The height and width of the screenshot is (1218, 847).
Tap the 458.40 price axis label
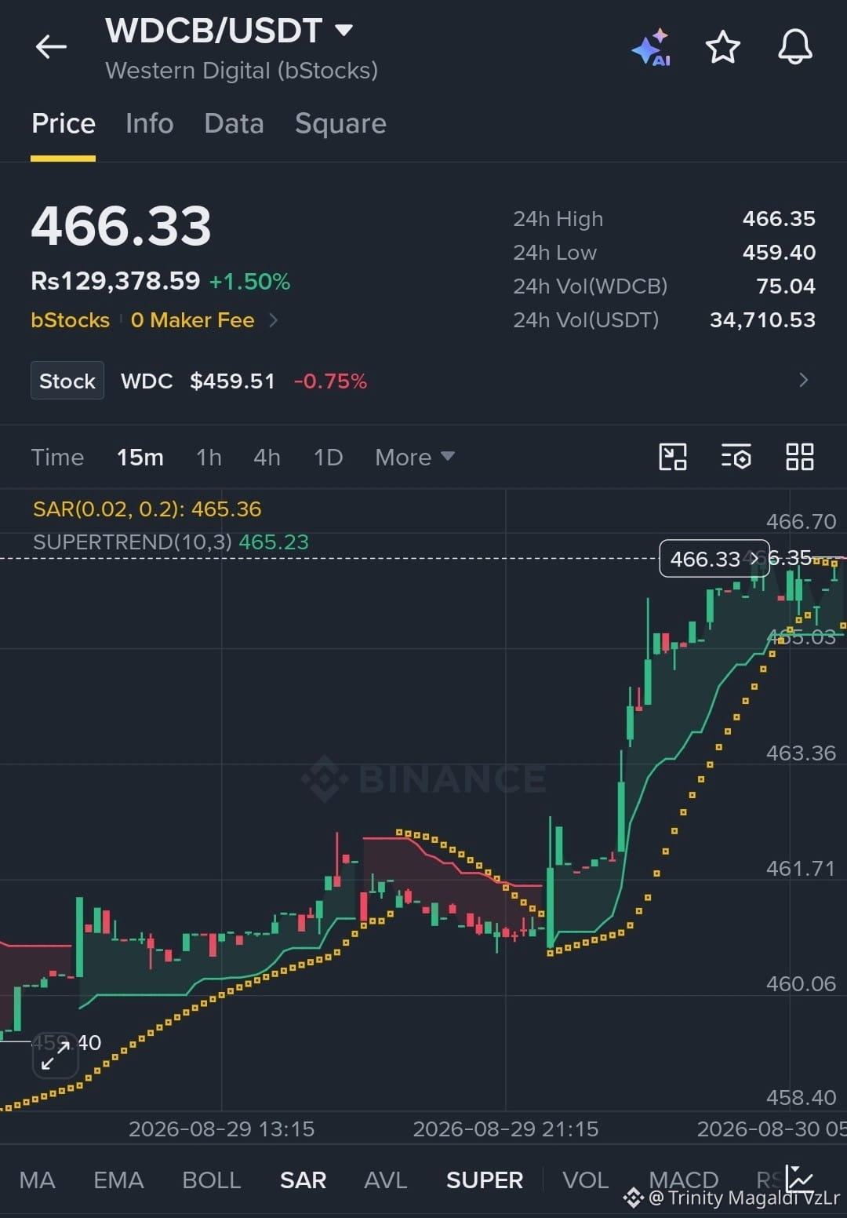[801, 1097]
